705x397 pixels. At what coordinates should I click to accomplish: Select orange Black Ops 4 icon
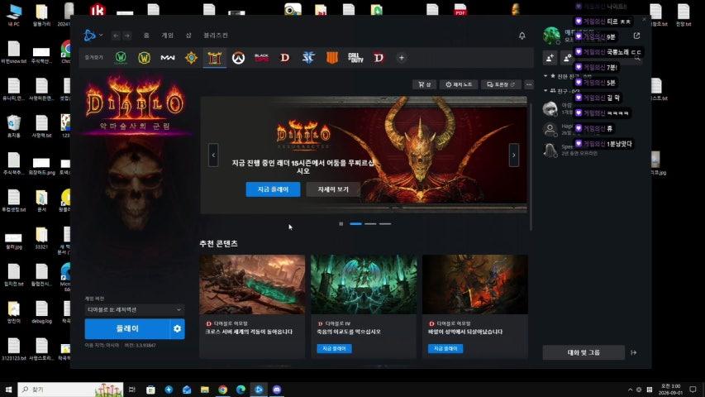click(331, 58)
